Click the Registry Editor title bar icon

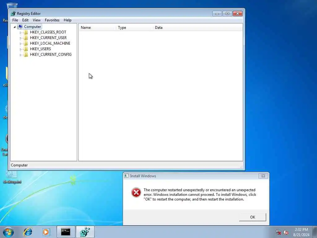[x=13, y=14]
